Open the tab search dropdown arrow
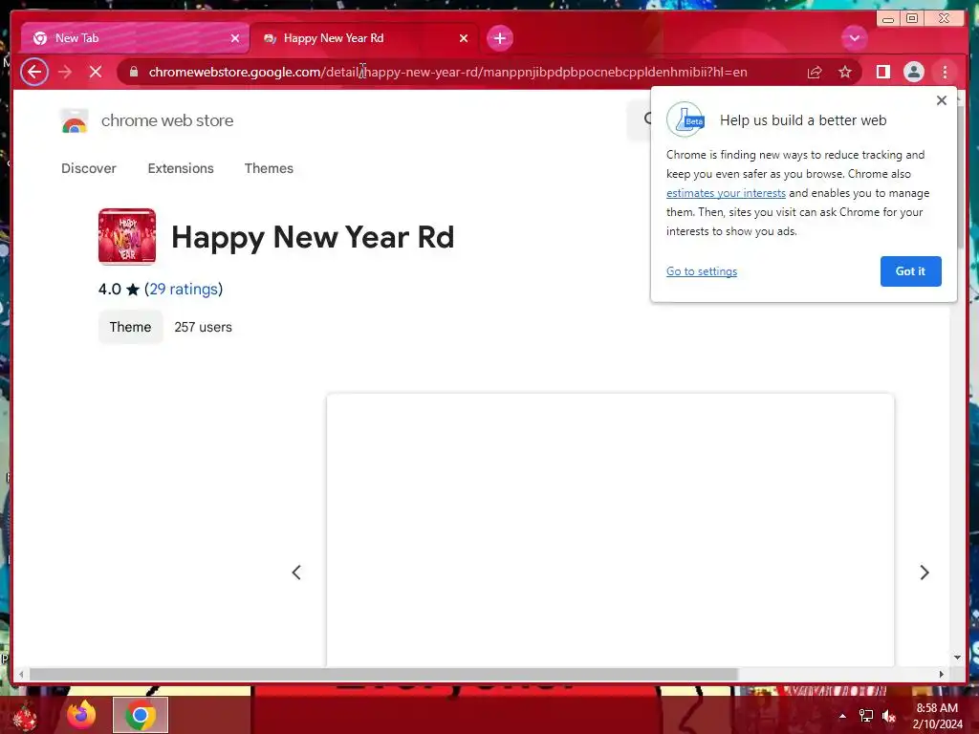Viewport: 979px width, 734px height. [854, 38]
